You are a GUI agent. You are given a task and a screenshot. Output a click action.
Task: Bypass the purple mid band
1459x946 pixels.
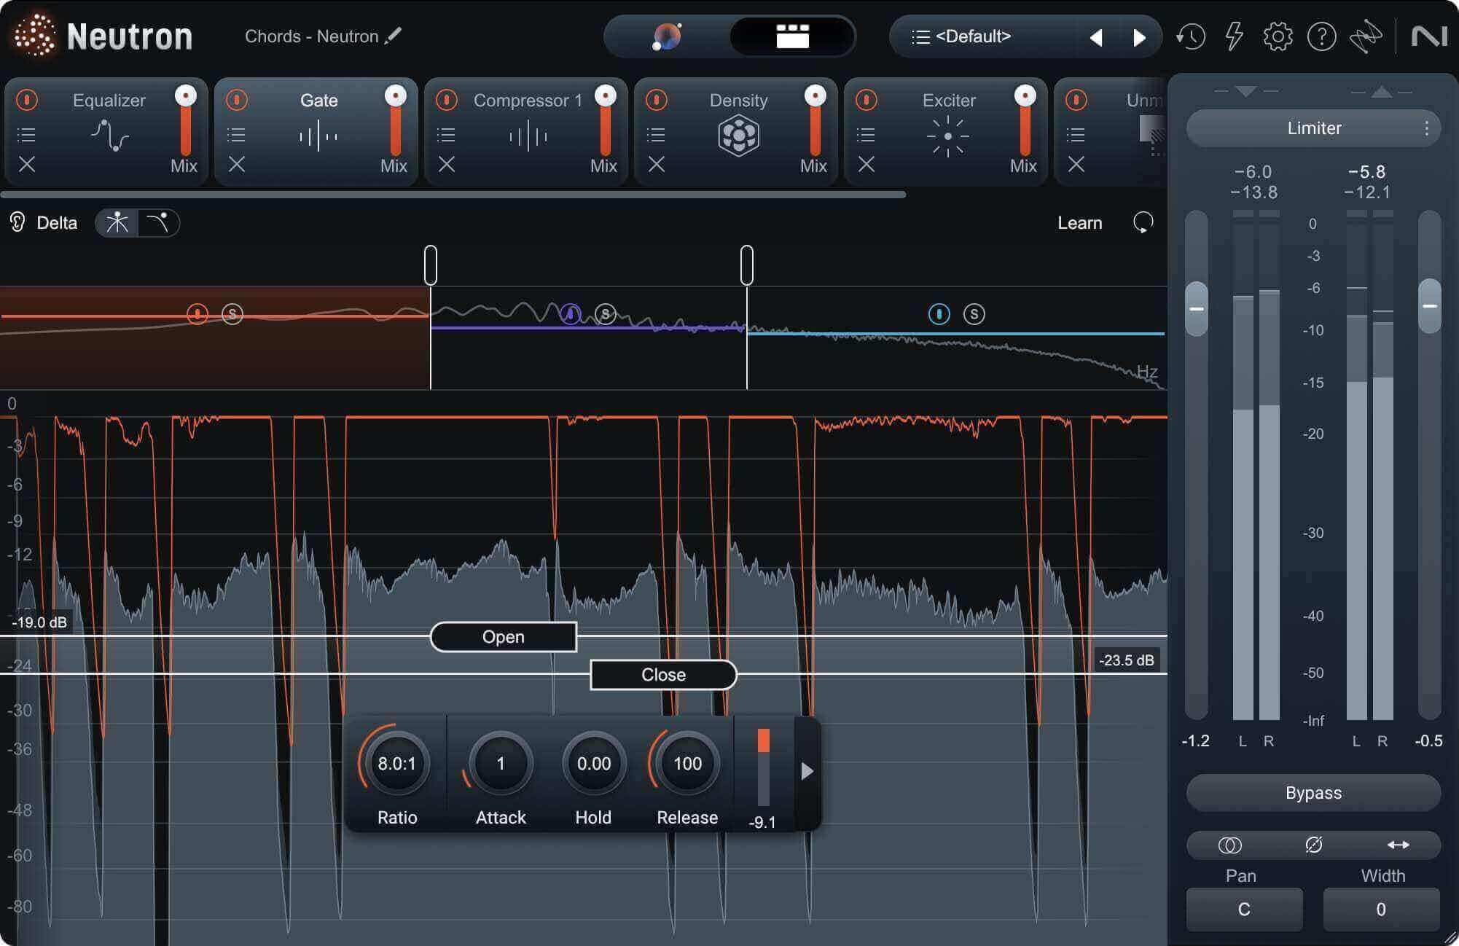coord(571,314)
